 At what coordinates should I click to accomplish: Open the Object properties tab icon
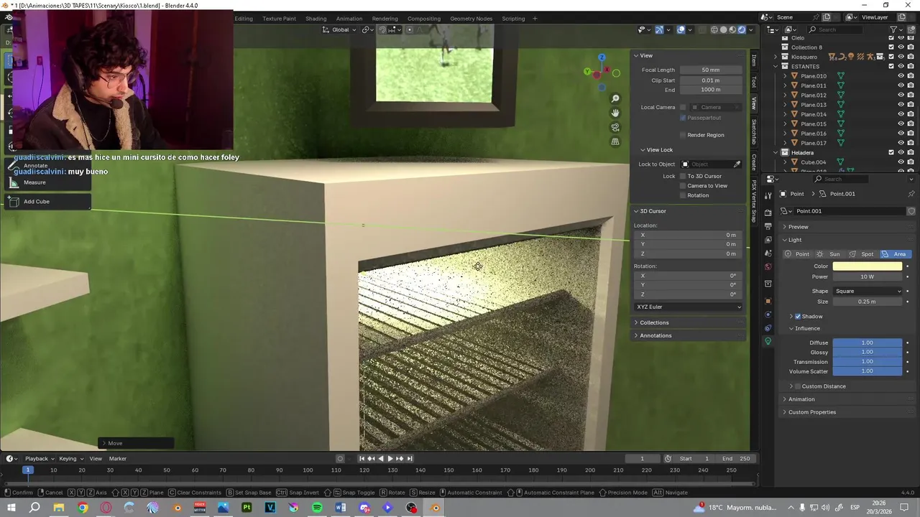(768, 301)
